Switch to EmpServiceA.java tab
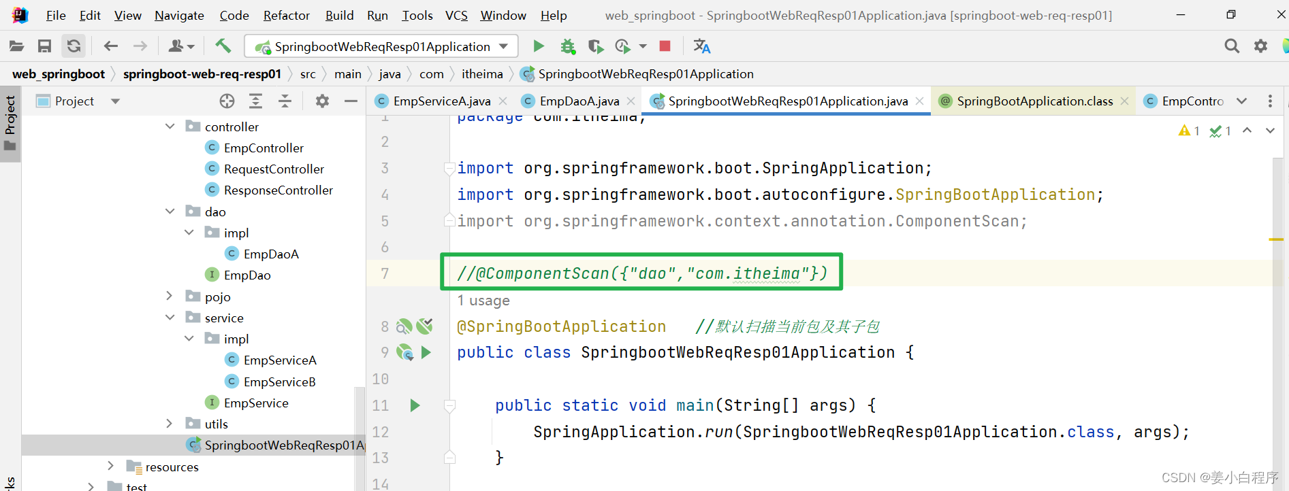The image size is (1289, 491). [x=442, y=101]
